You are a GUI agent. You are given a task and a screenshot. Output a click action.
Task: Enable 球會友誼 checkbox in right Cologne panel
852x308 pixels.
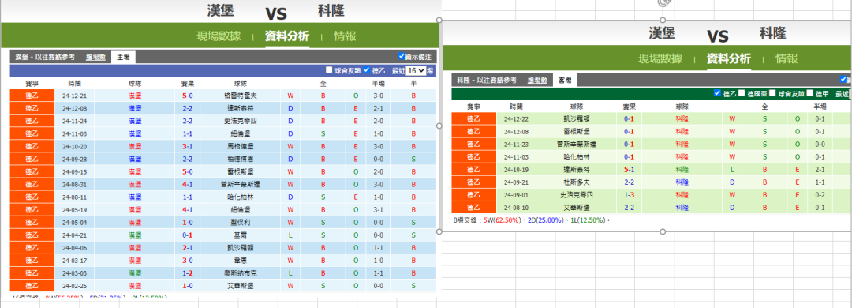point(772,93)
